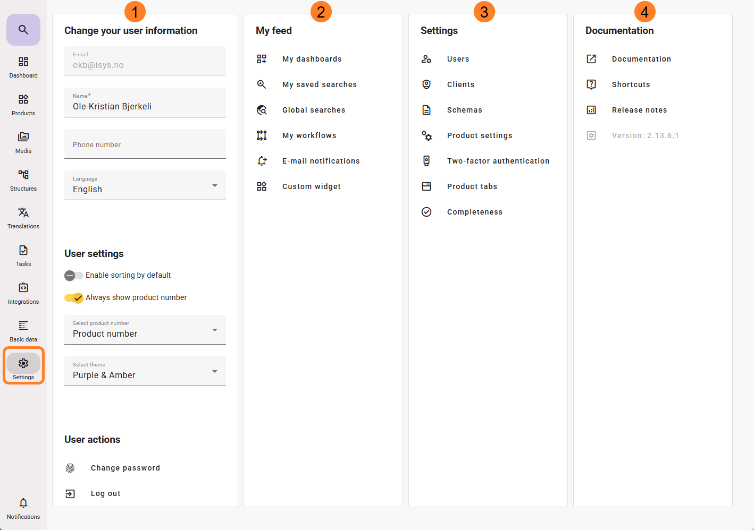Viewport: 754px width, 530px height.
Task: Open the Shortcuts documentation link
Action: point(631,84)
